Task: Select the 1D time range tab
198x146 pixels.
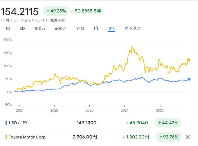Action: [x=8, y=28]
